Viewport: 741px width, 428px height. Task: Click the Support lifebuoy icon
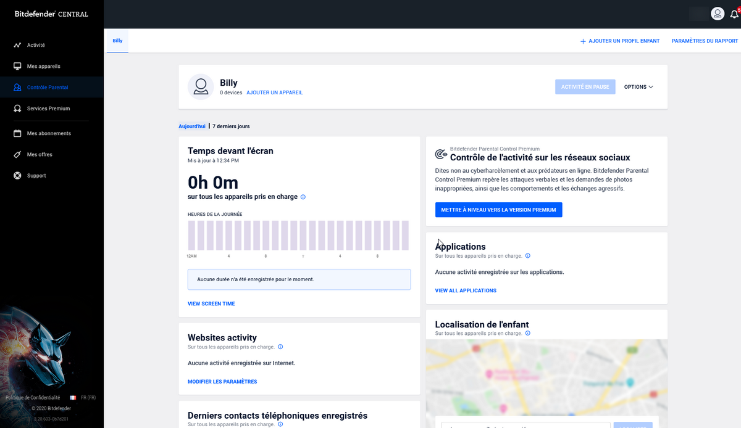click(x=17, y=176)
